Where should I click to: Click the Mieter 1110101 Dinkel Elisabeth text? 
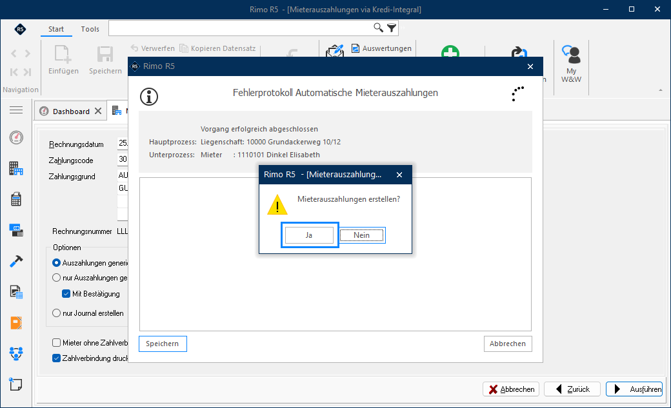pos(260,155)
